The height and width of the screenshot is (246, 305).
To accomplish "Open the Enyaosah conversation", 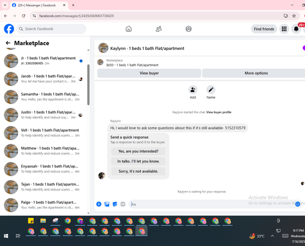I will [x=44, y=169].
